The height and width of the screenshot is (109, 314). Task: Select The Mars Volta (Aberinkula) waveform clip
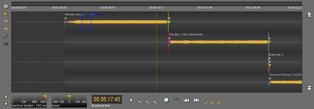[218, 42]
